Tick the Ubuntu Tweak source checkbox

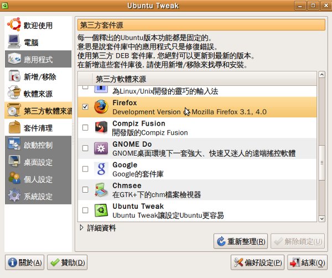[85, 210]
